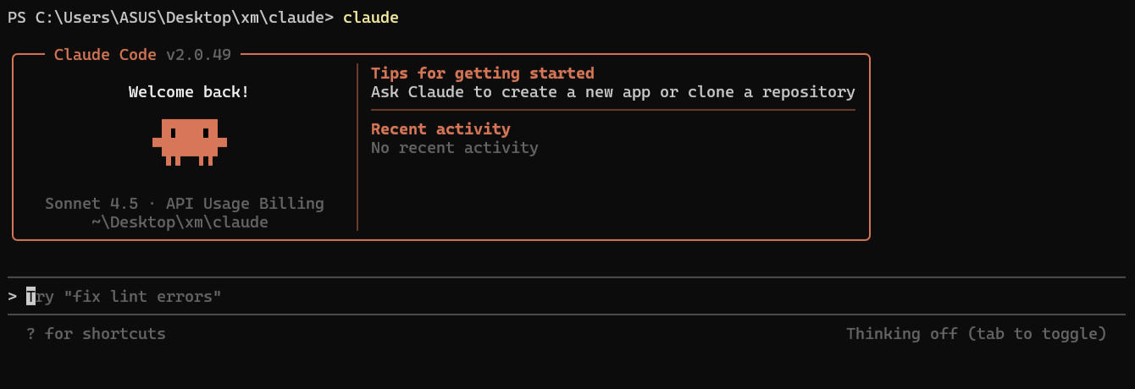Click the divider line under the tips text
Image resolution: width=1135 pixels, height=389 pixels.
point(612,110)
